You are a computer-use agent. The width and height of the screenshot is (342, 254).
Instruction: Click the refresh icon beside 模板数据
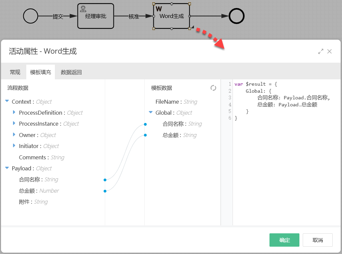(x=213, y=88)
